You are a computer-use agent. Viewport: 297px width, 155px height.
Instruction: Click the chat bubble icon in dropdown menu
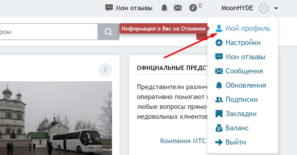tap(219, 57)
